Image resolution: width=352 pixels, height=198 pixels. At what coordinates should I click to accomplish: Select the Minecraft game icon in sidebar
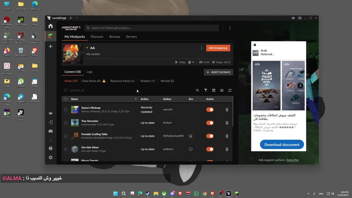(51, 36)
